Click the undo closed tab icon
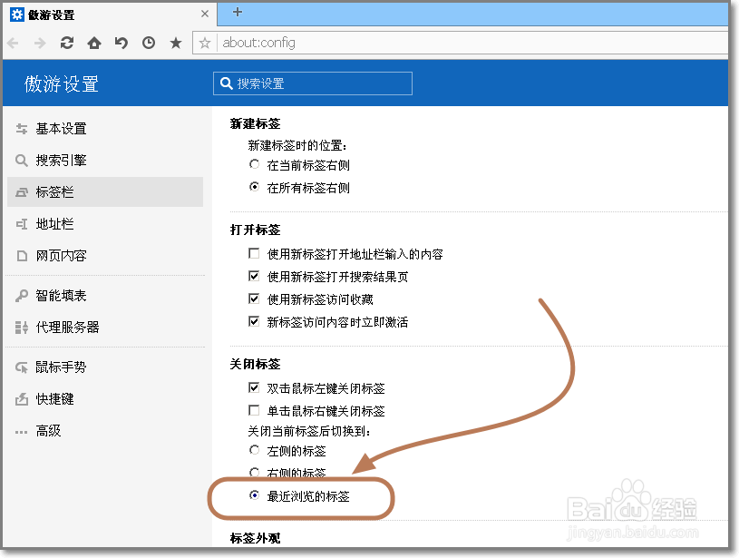 point(122,43)
